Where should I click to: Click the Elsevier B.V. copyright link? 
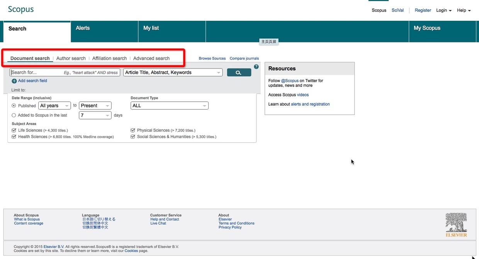tap(54, 247)
